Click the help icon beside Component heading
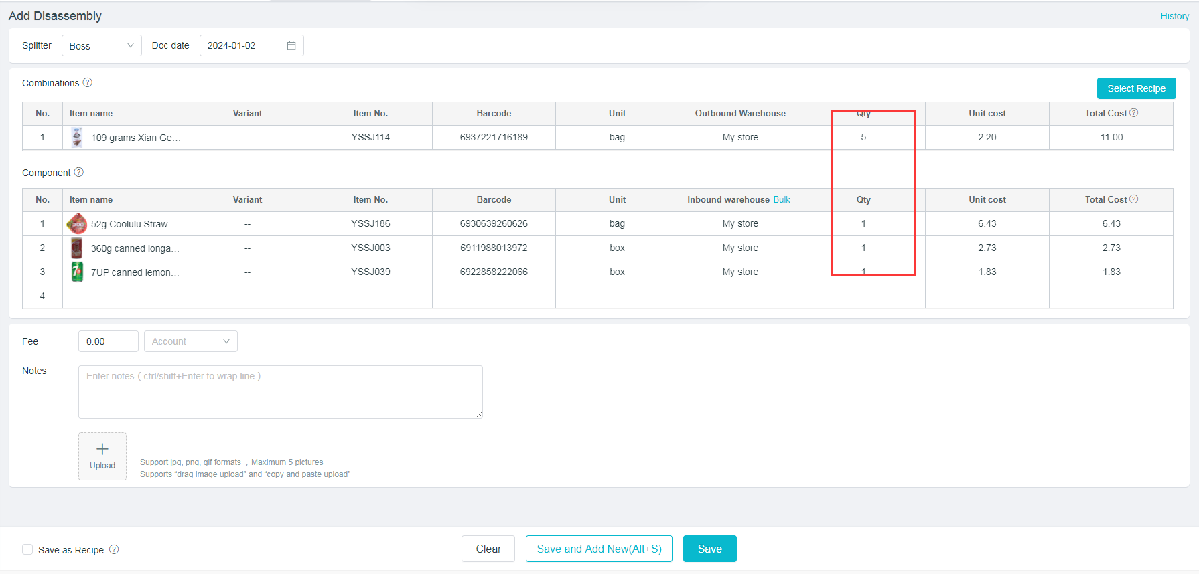1199x574 pixels. pos(79,173)
